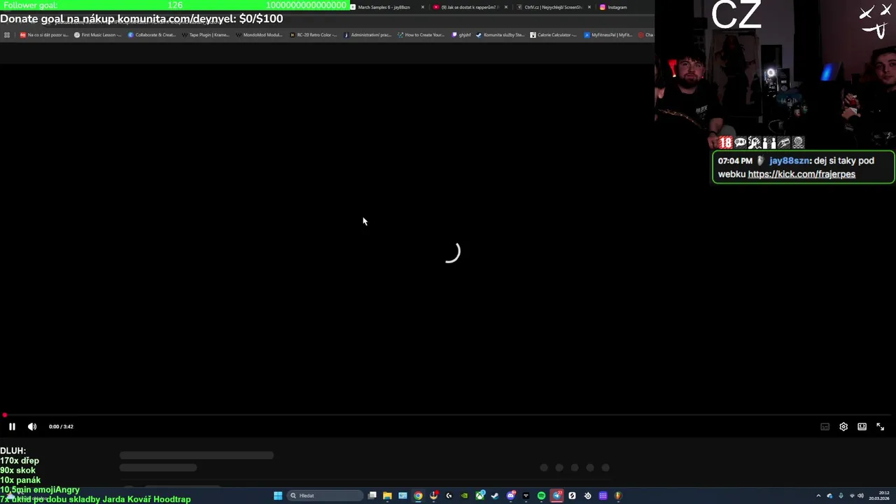Open Tape Plugin Kramer bookmark

[206, 35]
